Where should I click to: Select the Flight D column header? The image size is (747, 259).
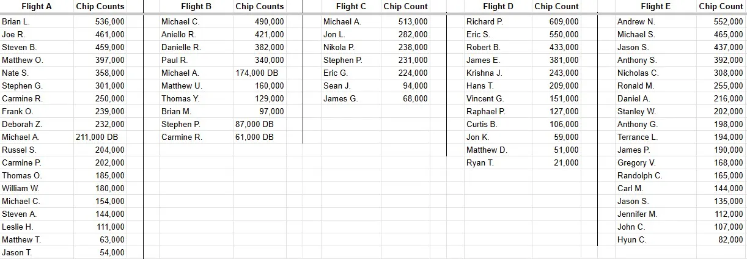[498, 7]
